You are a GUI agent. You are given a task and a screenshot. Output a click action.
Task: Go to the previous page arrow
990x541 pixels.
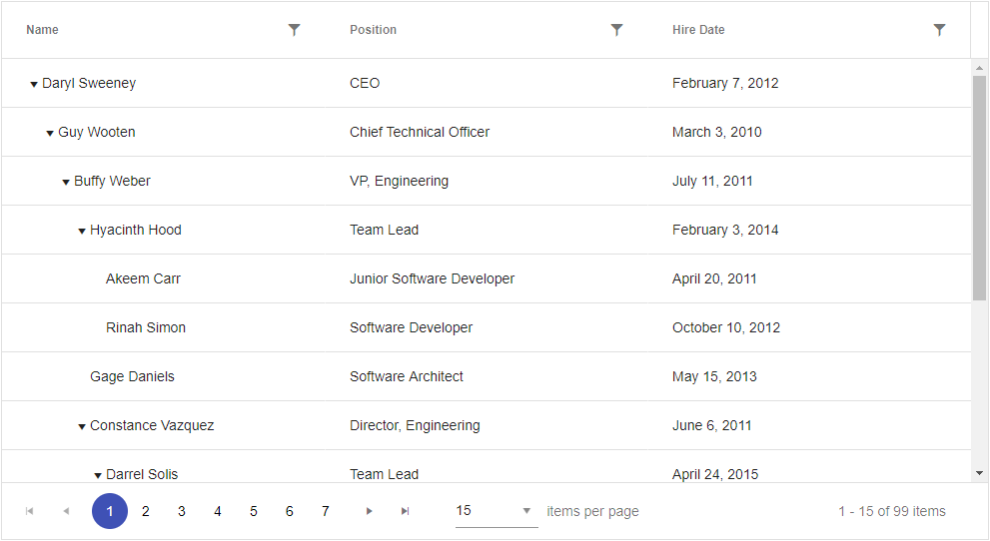[66, 511]
